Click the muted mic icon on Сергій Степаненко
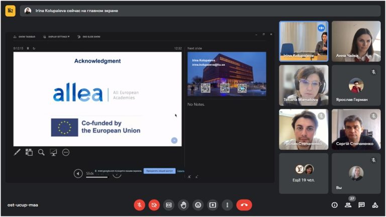The image size is (386, 217). click(x=374, y=116)
